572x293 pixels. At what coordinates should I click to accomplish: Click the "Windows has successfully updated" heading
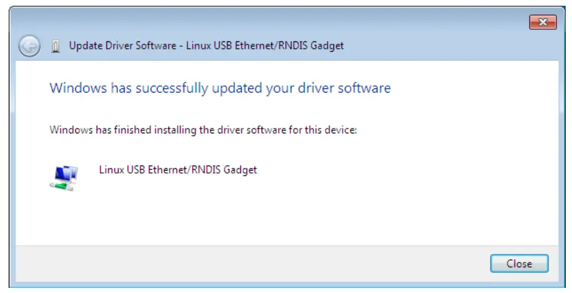tap(220, 88)
